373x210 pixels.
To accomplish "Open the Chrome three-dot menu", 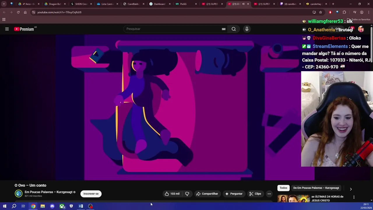I will (x=369, y=12).
